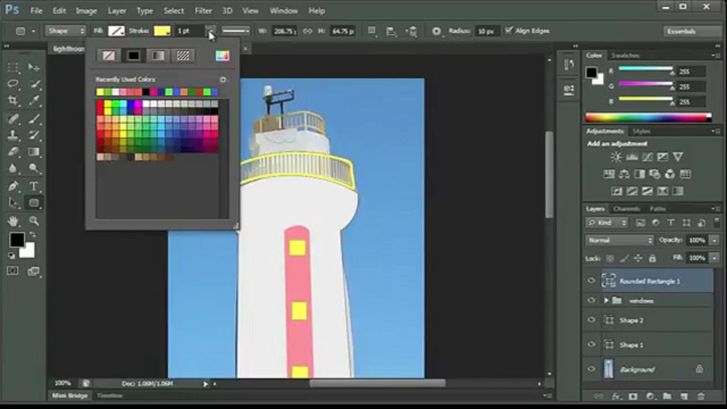Open the Kind layer filter dropdown
The image size is (727, 409).
click(608, 223)
